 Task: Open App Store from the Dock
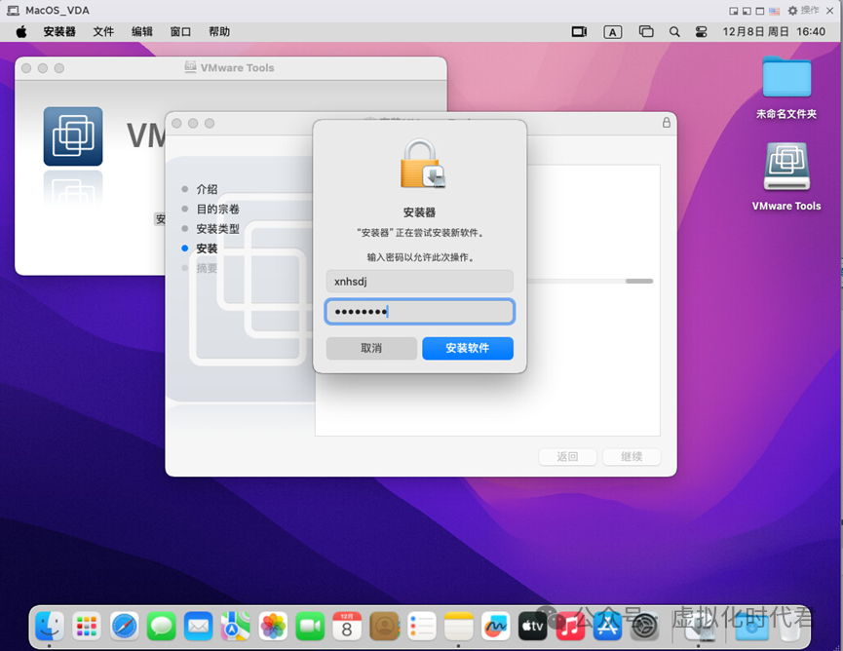click(x=607, y=626)
